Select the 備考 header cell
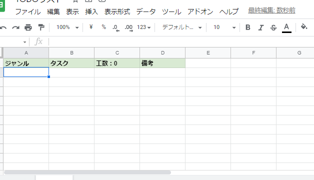The height and width of the screenshot is (180, 314). point(162,63)
